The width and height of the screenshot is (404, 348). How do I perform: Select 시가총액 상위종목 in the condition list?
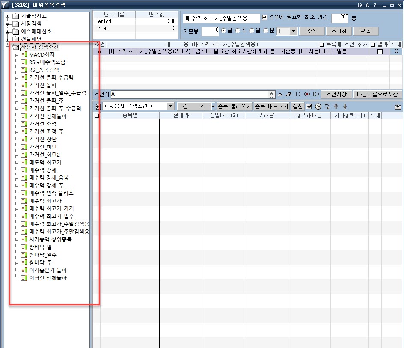tap(50, 239)
